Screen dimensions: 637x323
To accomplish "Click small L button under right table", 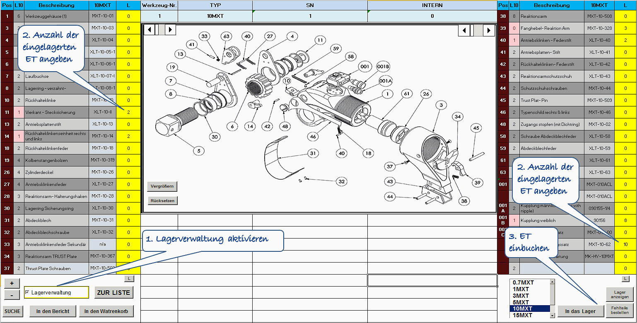I will (626, 279).
